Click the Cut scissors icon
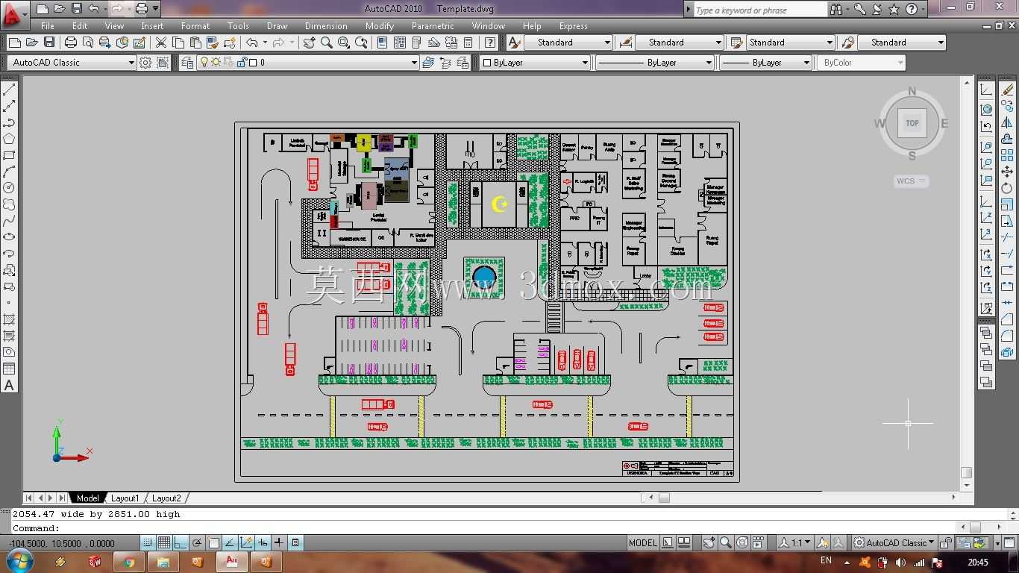 [x=160, y=43]
